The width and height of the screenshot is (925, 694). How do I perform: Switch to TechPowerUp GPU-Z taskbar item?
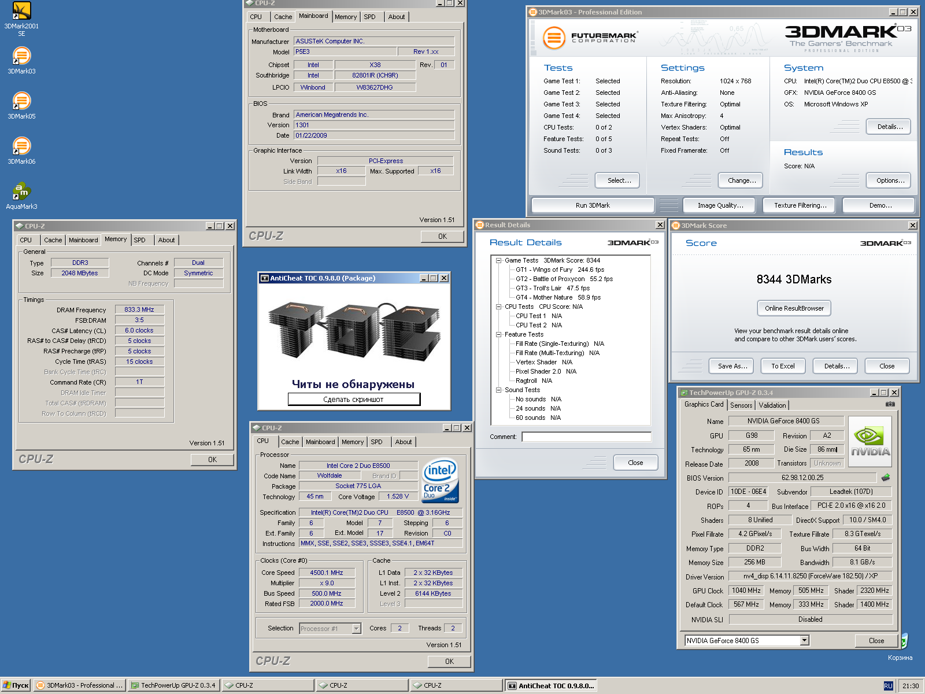(x=173, y=685)
